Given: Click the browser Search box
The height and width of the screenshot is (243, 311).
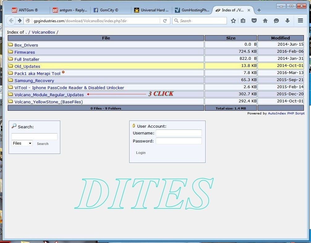Looking at the screenshot, I should pos(199,21).
